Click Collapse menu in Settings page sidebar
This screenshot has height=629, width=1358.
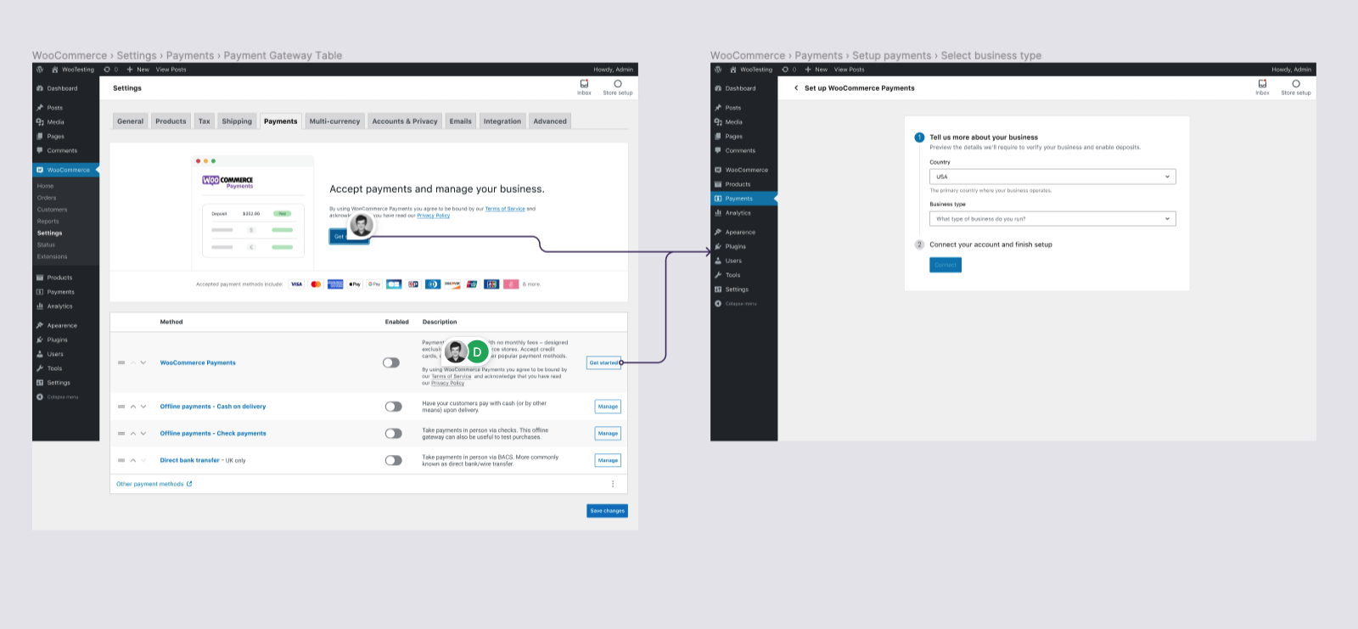click(58, 397)
